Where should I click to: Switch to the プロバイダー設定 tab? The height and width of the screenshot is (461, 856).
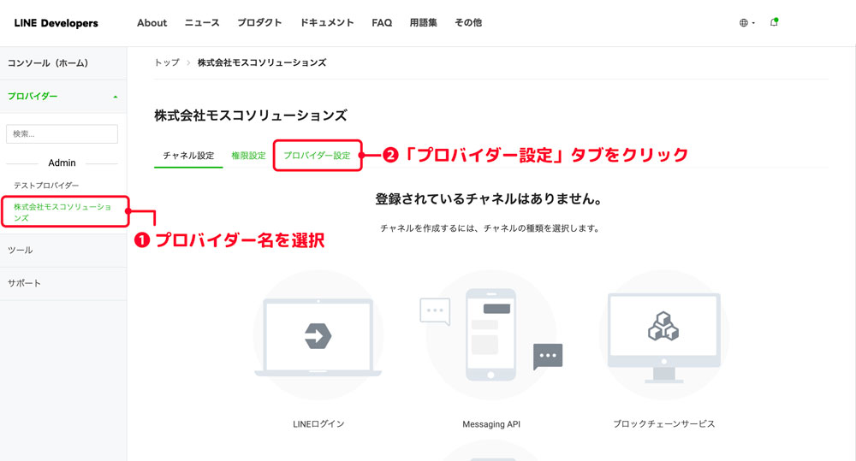point(317,156)
